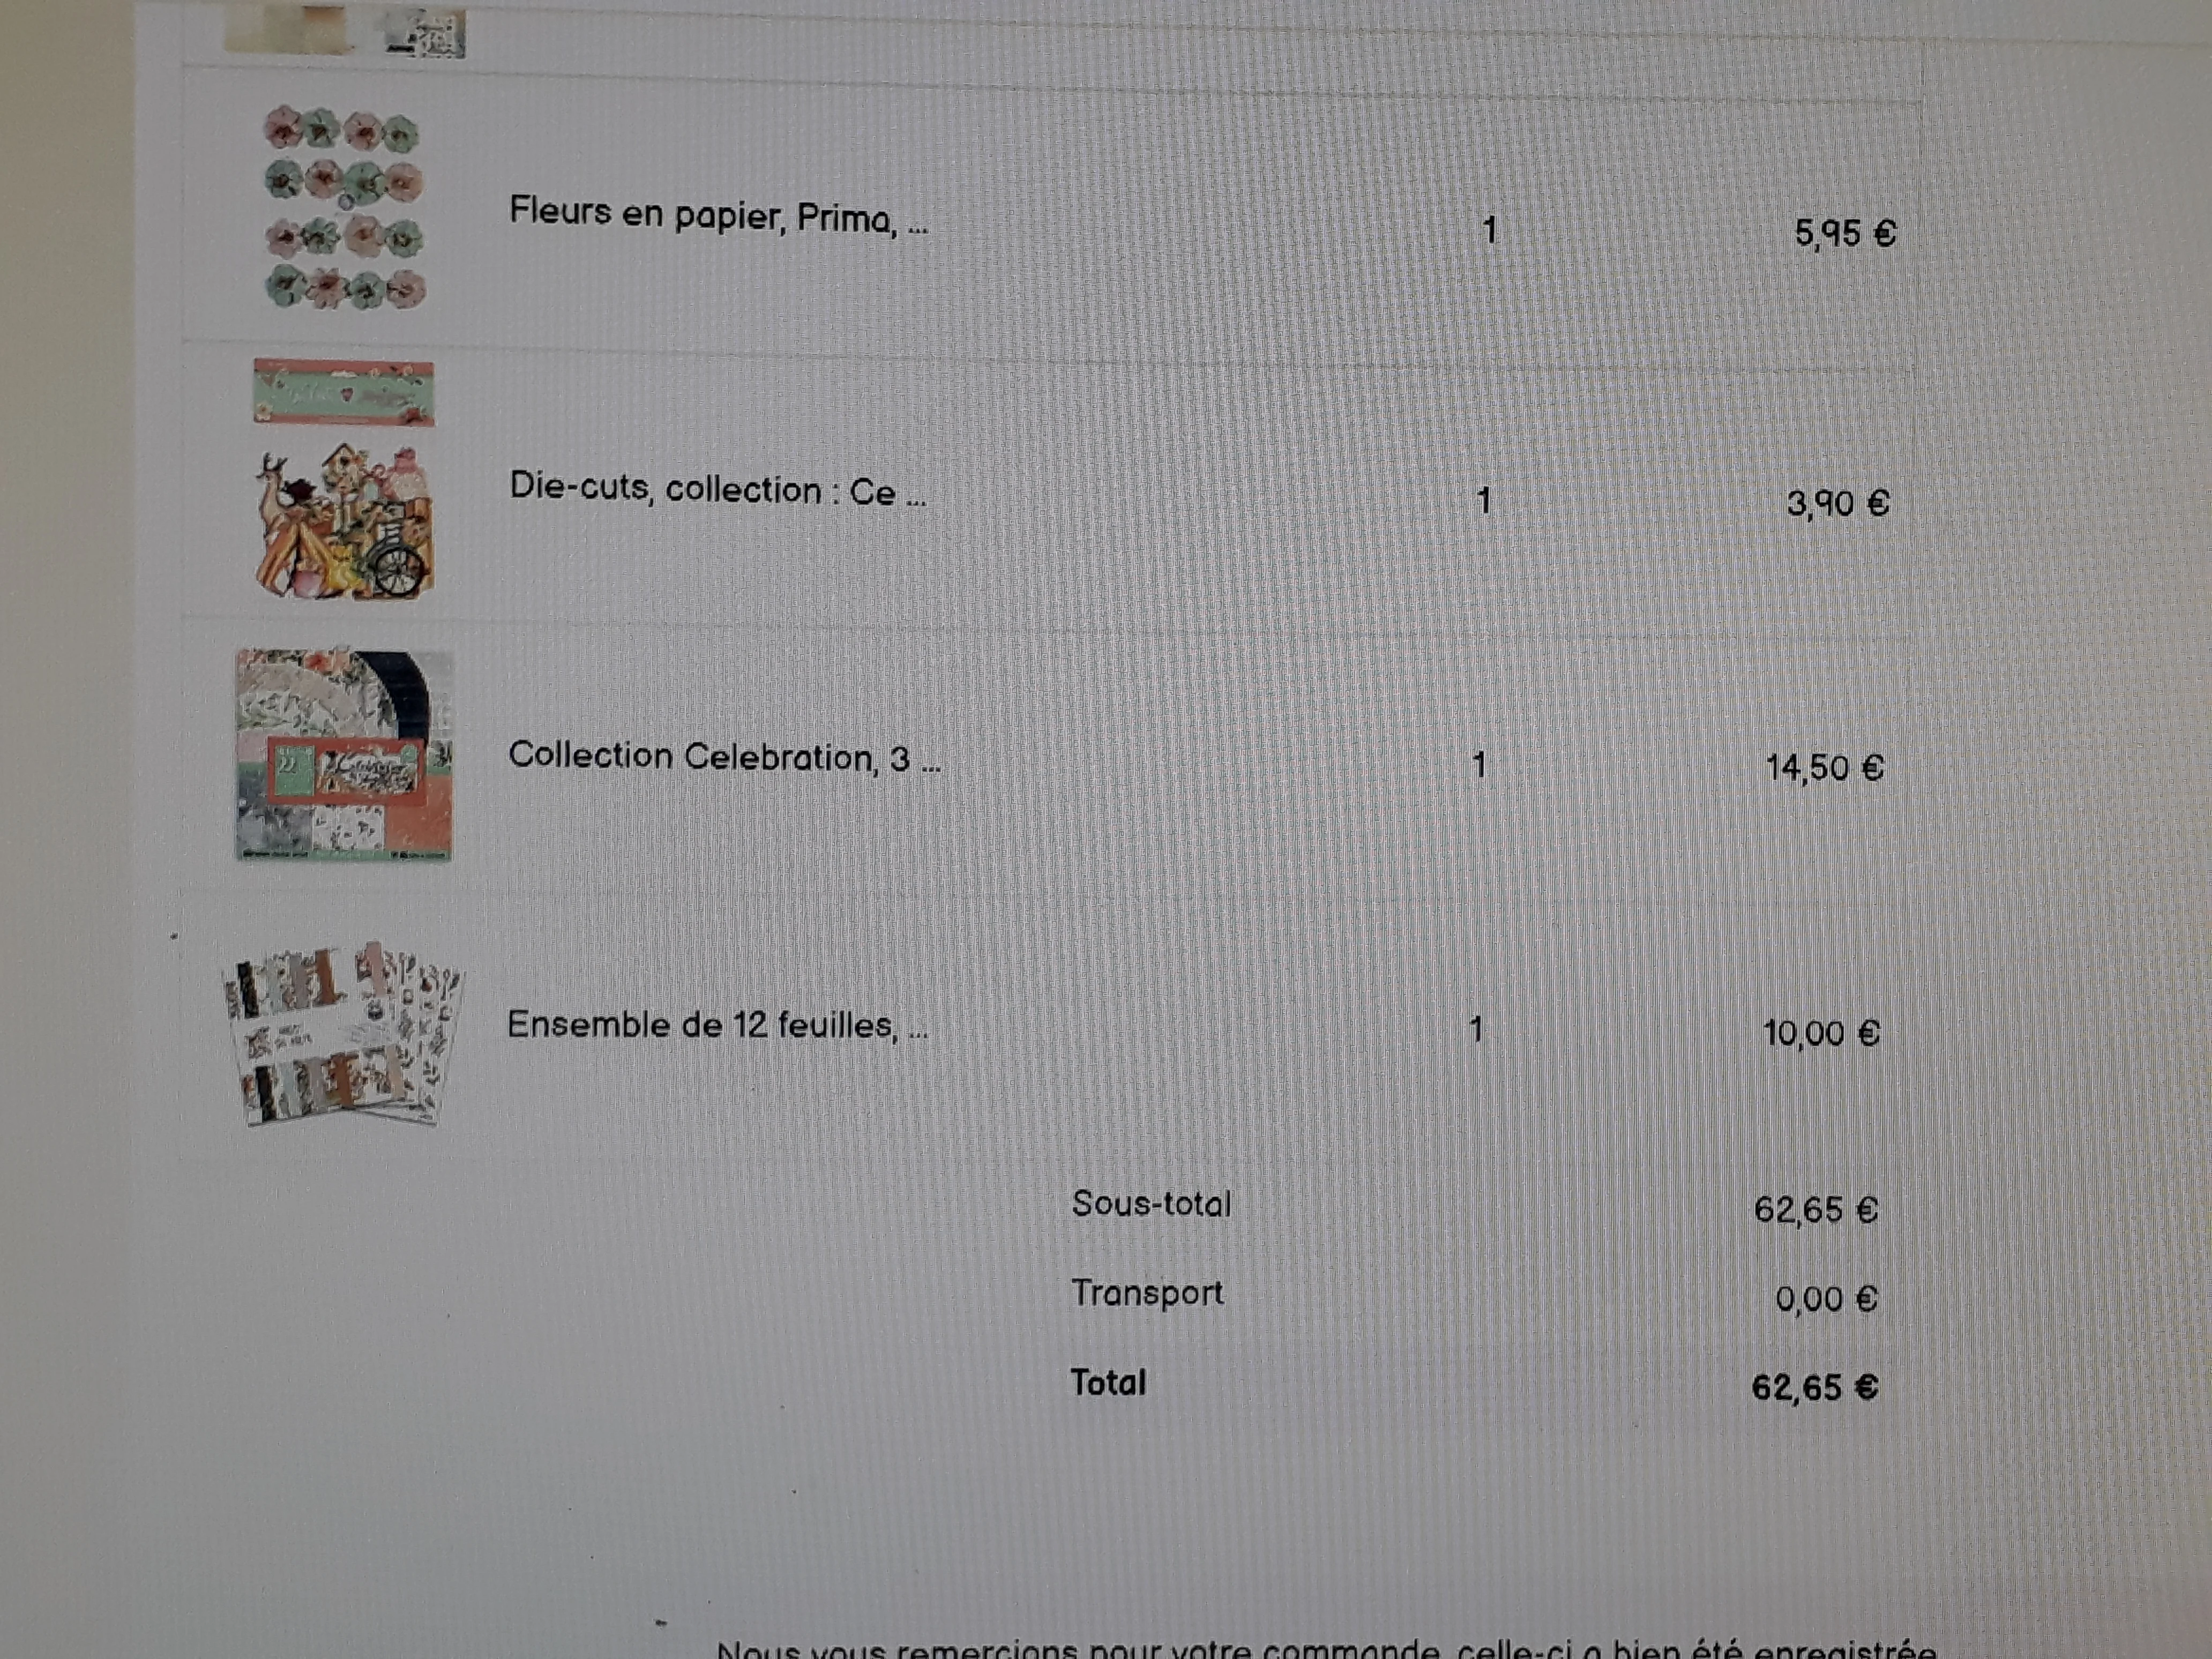Screen dimensions: 2212x1659
Task: Click the 'Collection Celebration, 3 ...' product name
Action: pos(724,757)
